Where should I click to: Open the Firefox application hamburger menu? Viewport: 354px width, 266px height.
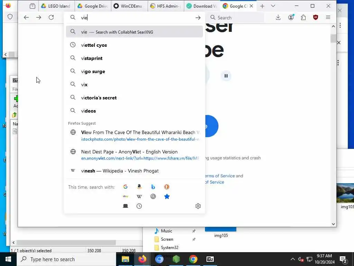coord(328,17)
